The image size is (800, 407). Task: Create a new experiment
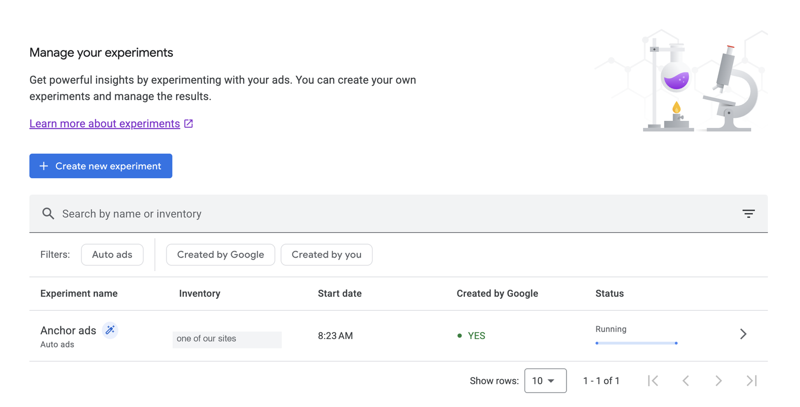coord(100,166)
